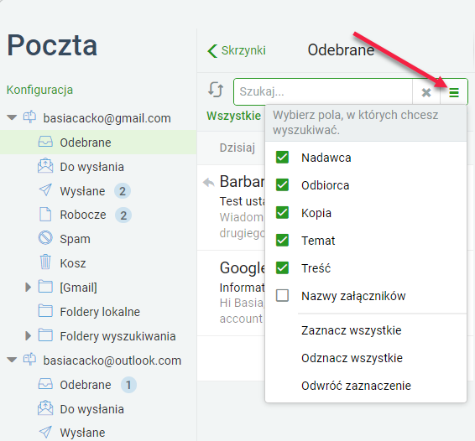Viewport: 475px width, 441px height.
Task: Click in the Szukaj search field
Action: [x=323, y=91]
